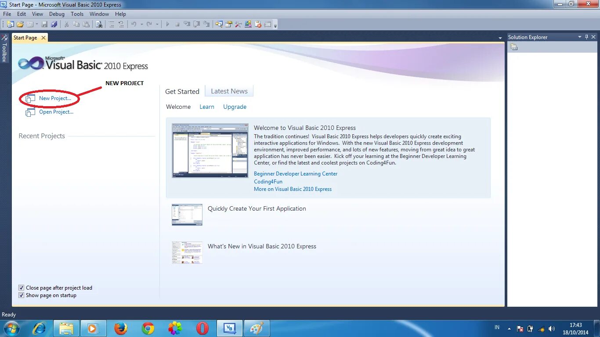Screen dimensions: 600x337
Task: Open What's New in Visual Basic 2010 Express
Action: [x=262, y=246]
